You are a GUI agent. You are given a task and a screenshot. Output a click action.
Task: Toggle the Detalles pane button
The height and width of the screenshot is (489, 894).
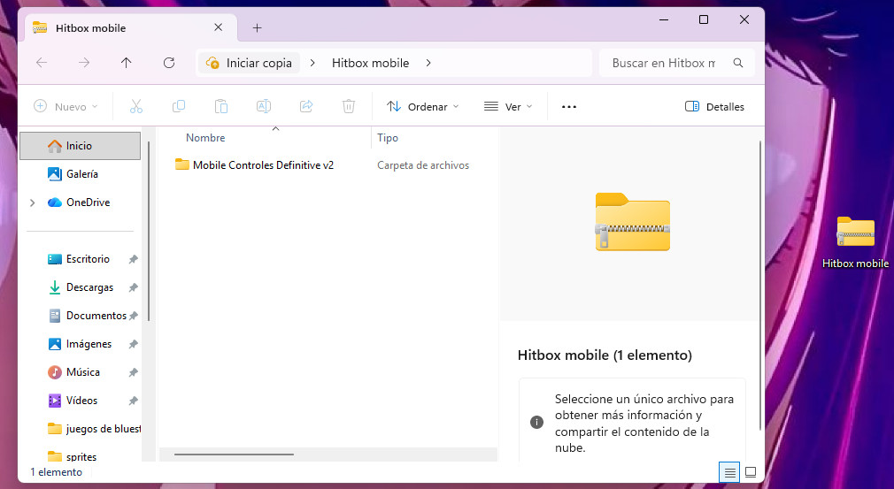[x=714, y=106]
